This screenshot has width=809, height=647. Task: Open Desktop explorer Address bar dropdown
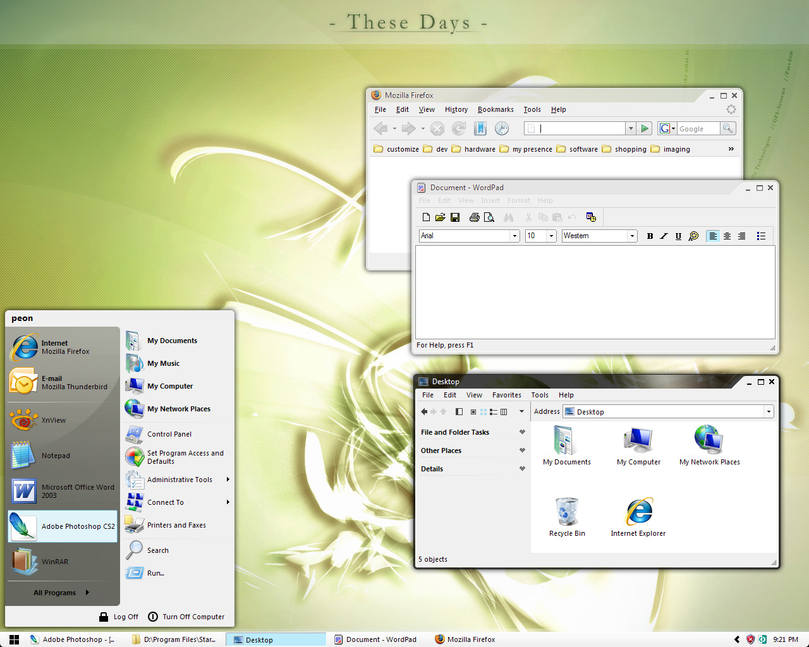click(x=769, y=411)
